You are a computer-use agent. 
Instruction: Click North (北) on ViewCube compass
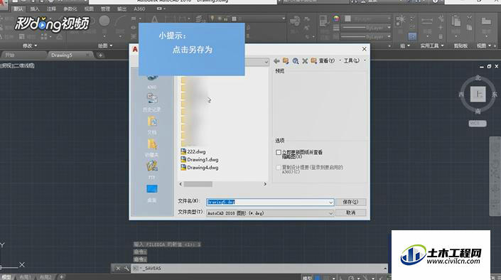tap(478, 77)
